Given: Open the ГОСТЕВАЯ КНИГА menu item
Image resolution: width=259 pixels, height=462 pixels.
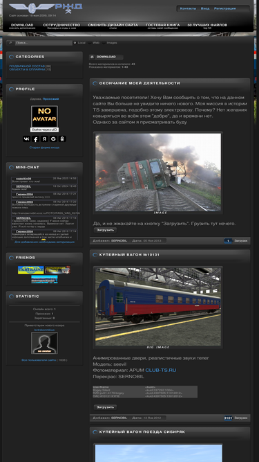Looking at the screenshot, I should [162, 26].
